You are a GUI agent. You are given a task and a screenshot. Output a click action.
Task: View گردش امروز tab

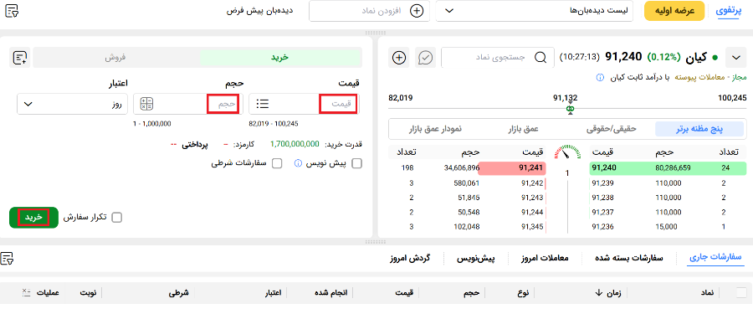(410, 258)
